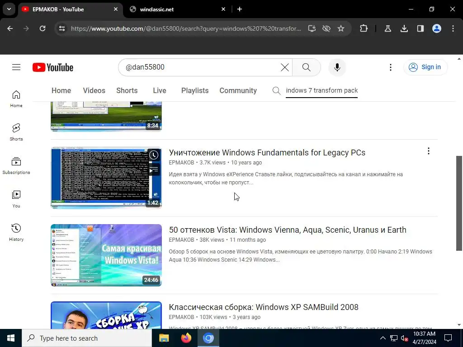
Task: Switch to the channel Home tab
Action: point(61,90)
